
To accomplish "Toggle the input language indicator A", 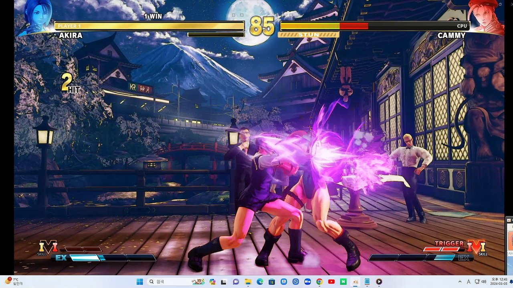I will coord(468,282).
